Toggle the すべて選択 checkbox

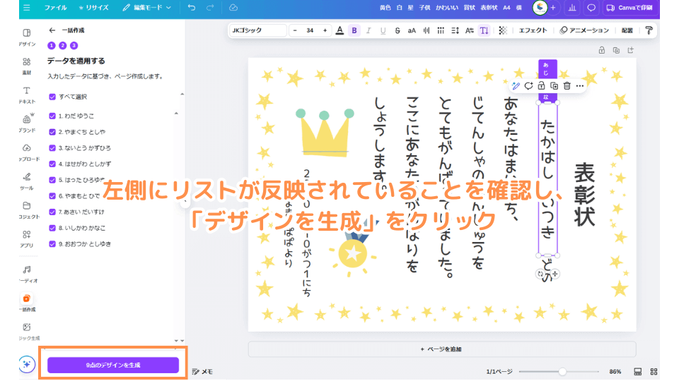(52, 97)
